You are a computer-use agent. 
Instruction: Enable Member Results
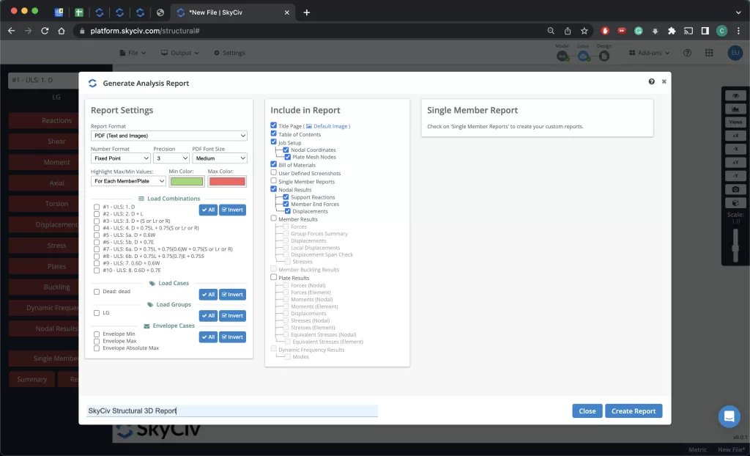coord(274,218)
